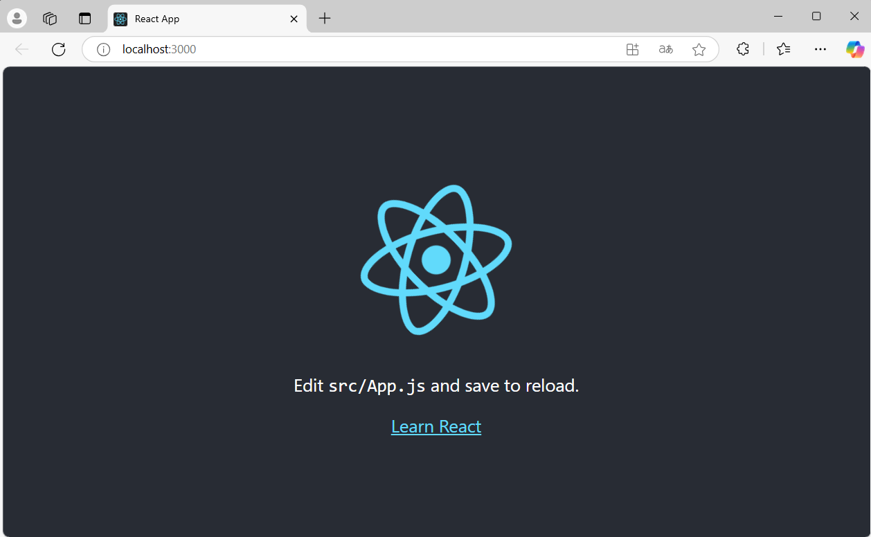Open the favorites list icon
The image size is (871, 537).
784,49
